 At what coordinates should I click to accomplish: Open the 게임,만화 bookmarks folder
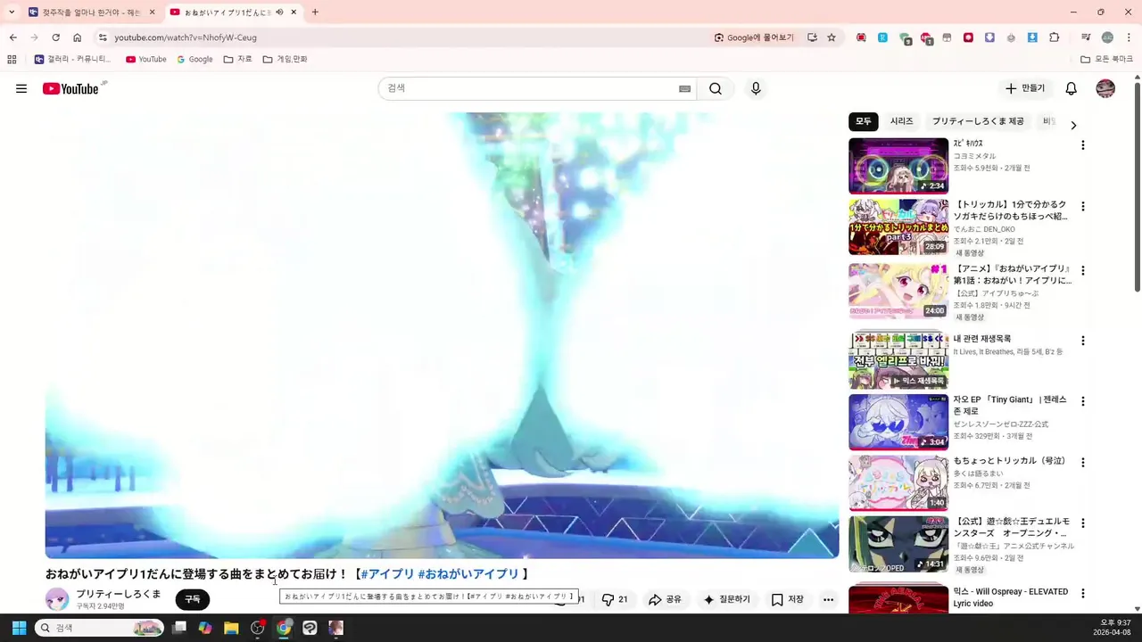[x=285, y=60]
